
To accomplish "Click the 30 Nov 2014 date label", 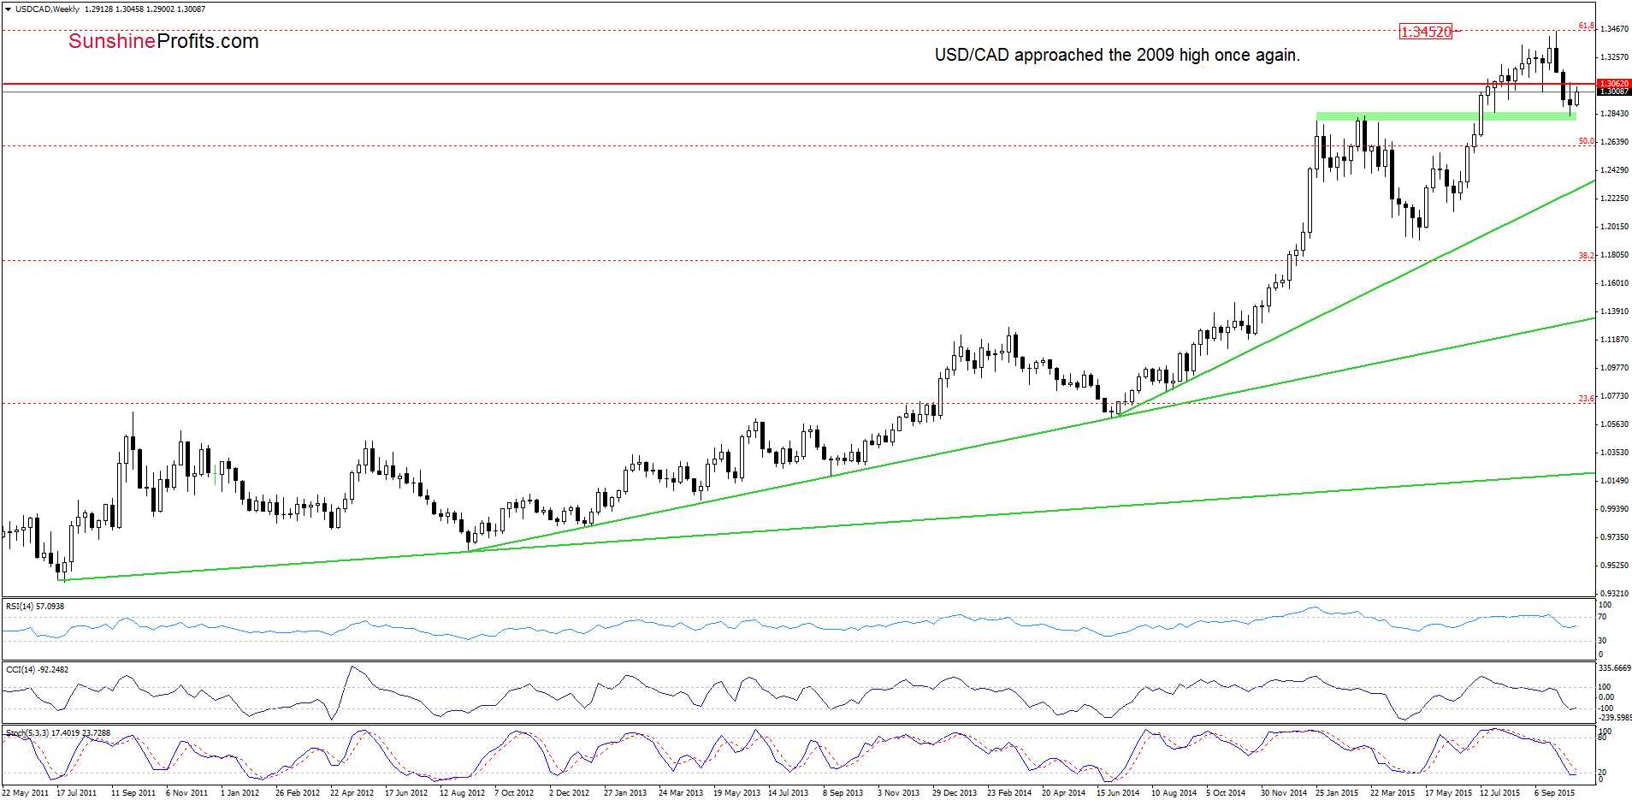I will coord(1284,793).
